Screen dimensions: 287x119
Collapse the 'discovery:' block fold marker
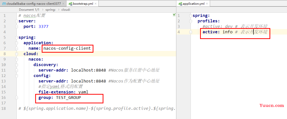[17, 65]
